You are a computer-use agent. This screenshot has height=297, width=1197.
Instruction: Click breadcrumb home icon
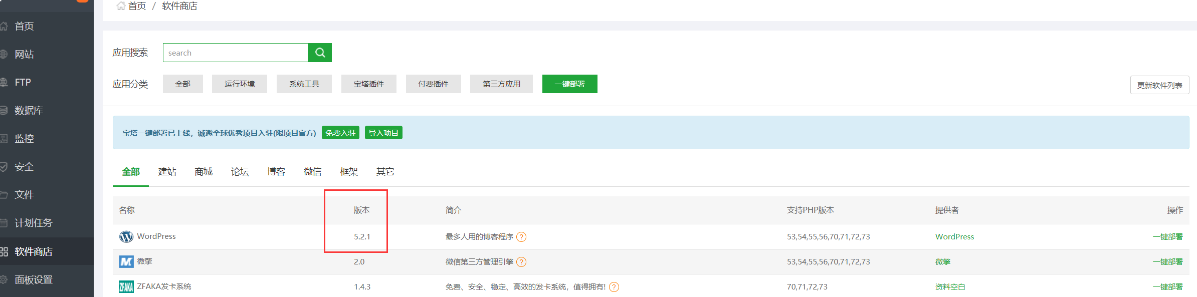tap(121, 6)
